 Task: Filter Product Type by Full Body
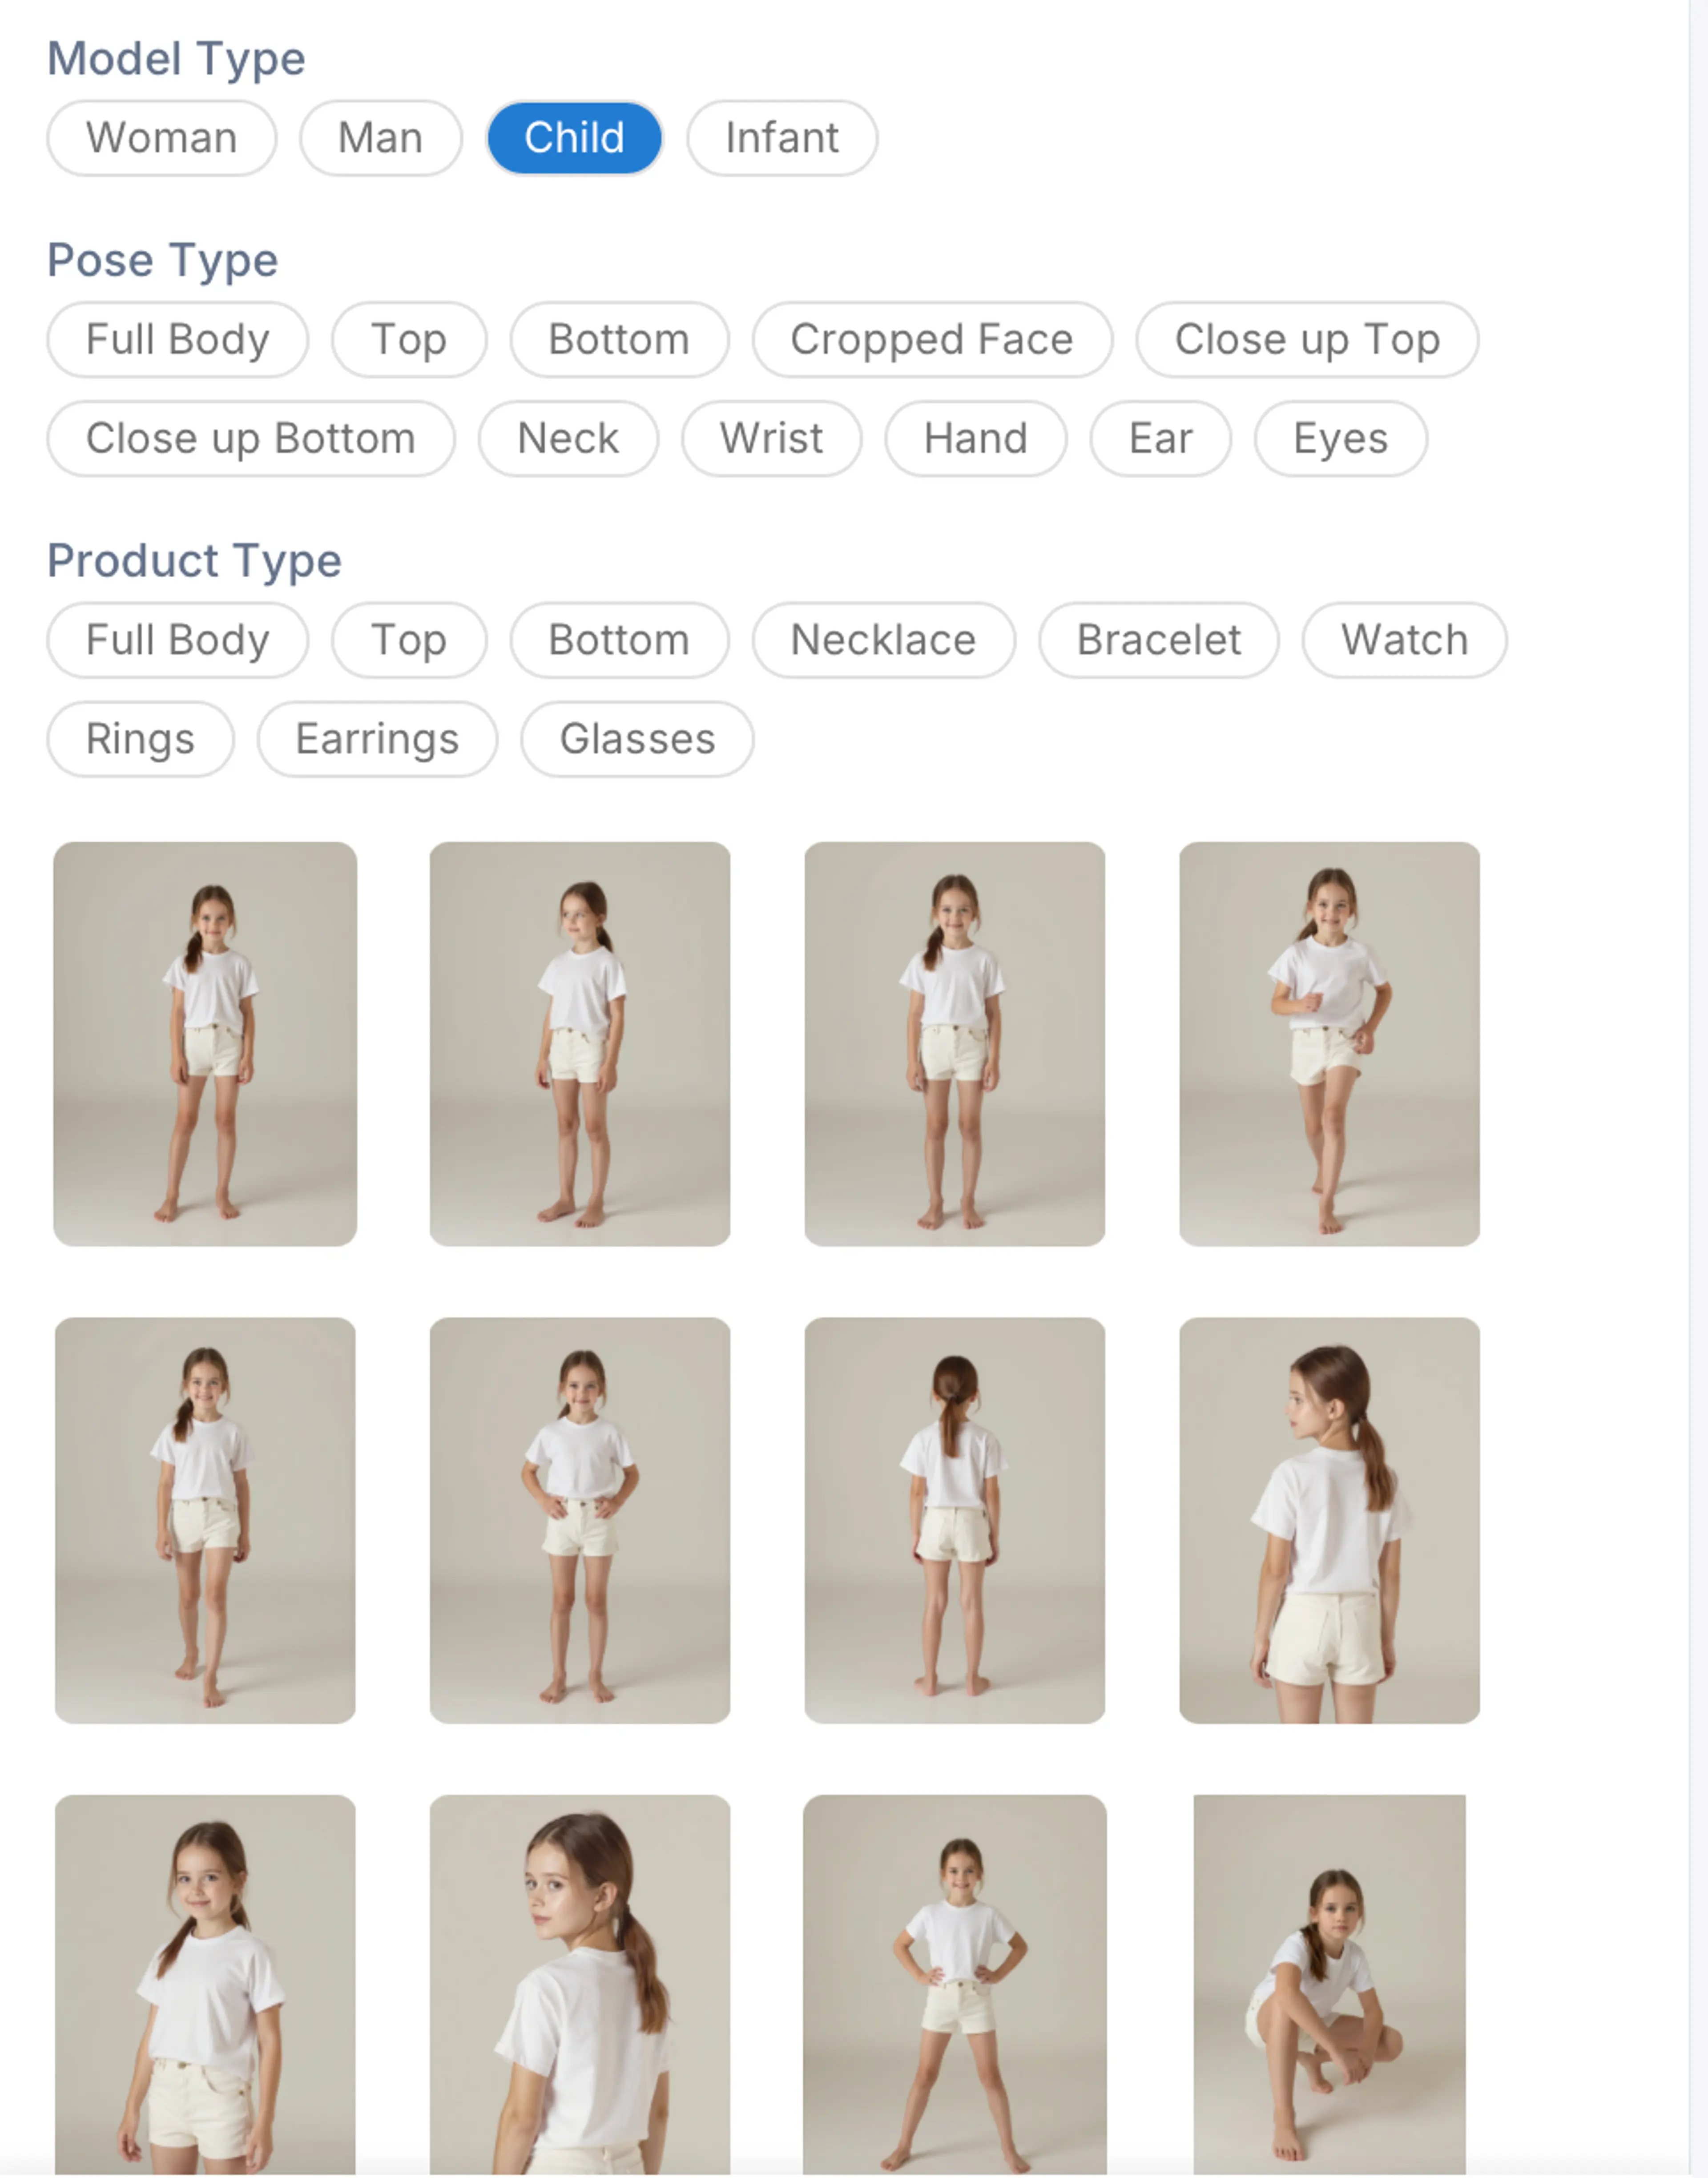click(177, 640)
